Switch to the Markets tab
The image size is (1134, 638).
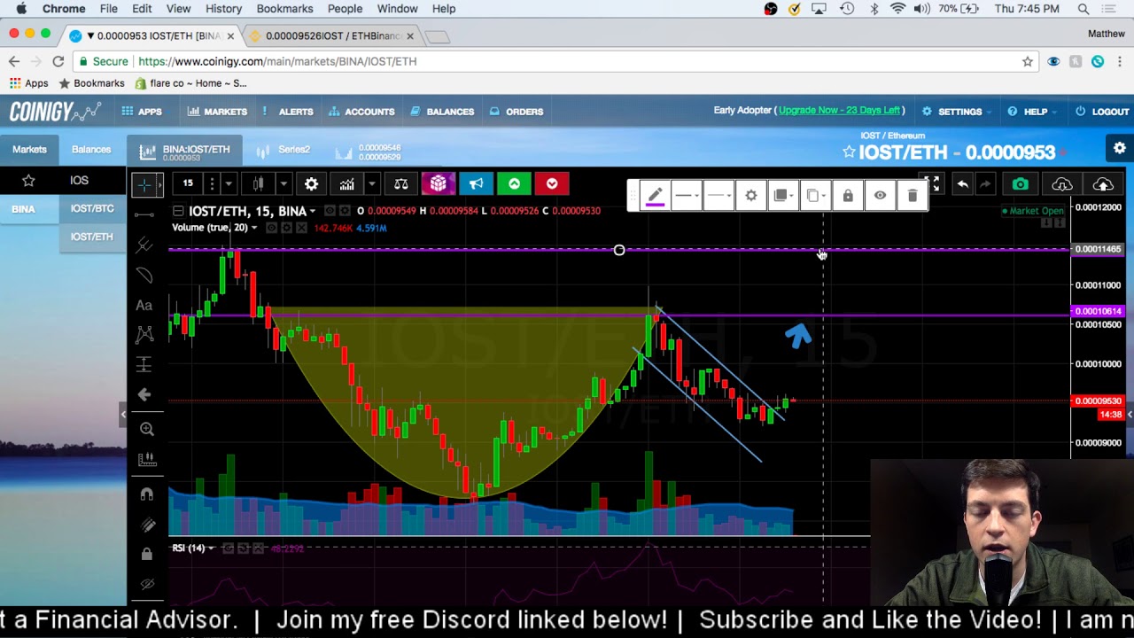pos(29,149)
